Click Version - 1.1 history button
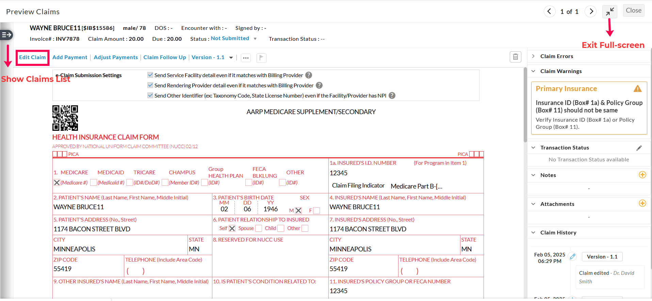 click(x=602, y=256)
